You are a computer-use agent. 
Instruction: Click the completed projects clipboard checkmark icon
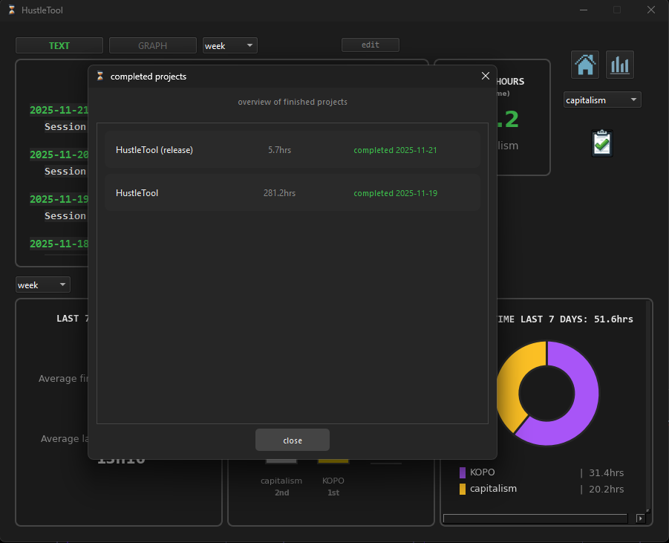(x=602, y=143)
